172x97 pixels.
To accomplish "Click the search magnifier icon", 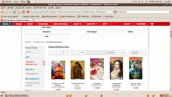I will click(x=170, y=12).
